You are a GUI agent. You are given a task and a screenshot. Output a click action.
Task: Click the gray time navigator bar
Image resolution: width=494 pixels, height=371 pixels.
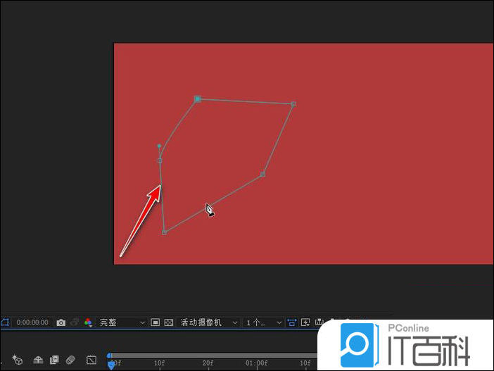214,356
